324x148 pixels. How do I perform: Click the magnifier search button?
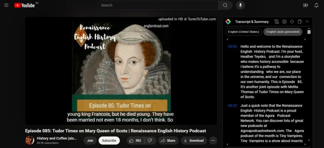point(225,5)
